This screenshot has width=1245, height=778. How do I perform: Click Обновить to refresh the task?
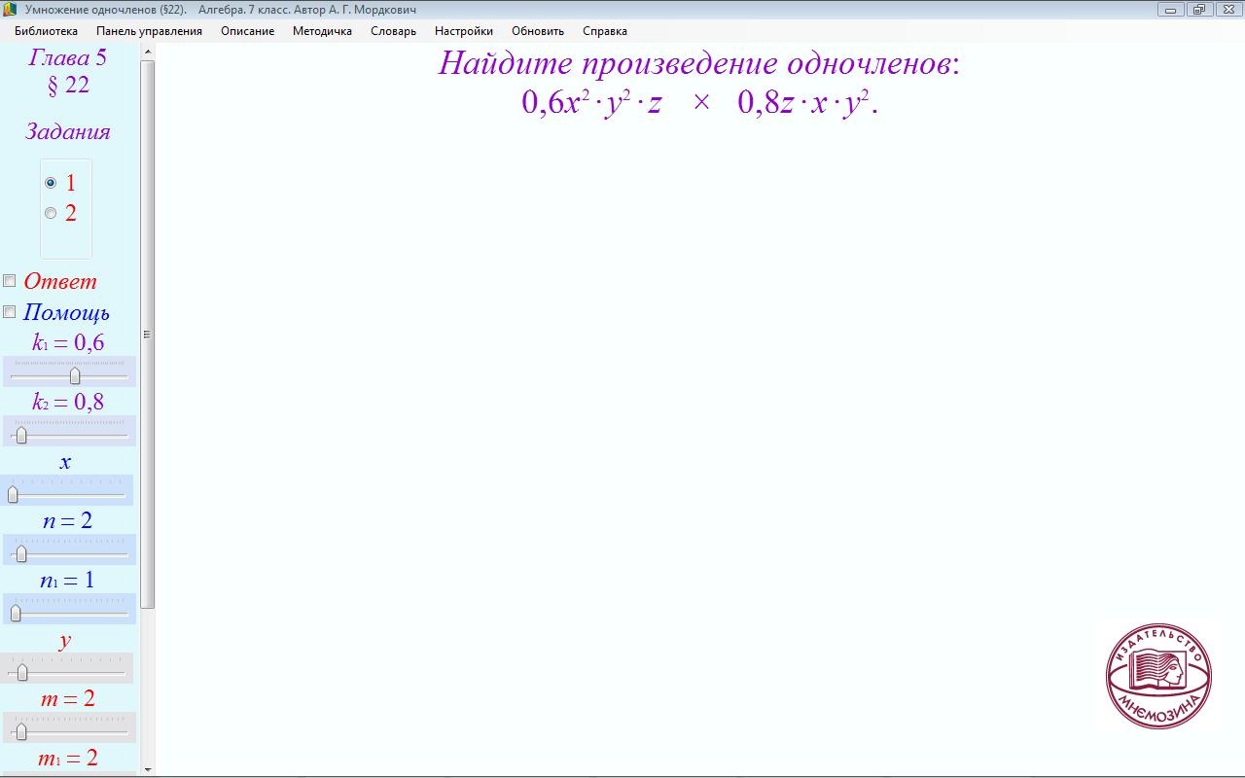pyautogui.click(x=537, y=31)
